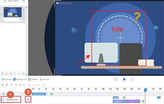Move scene down with the down arrow icon
Viewport: 164px width, 104px height.
19,74
